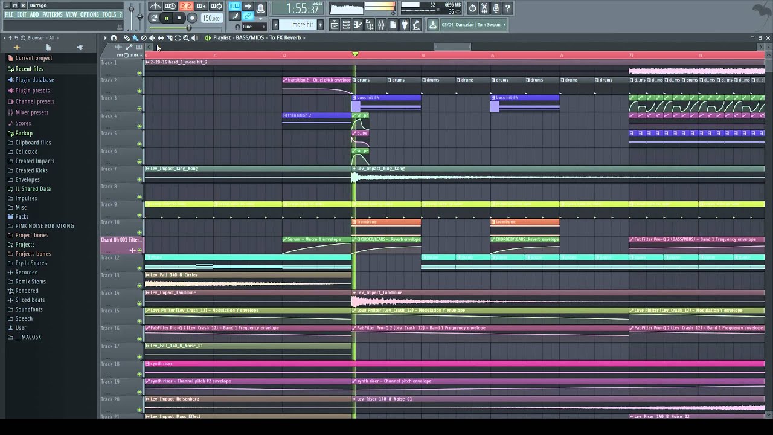Click the browser search magnifier icon
The width and height of the screenshot is (773, 435).
(23, 37)
